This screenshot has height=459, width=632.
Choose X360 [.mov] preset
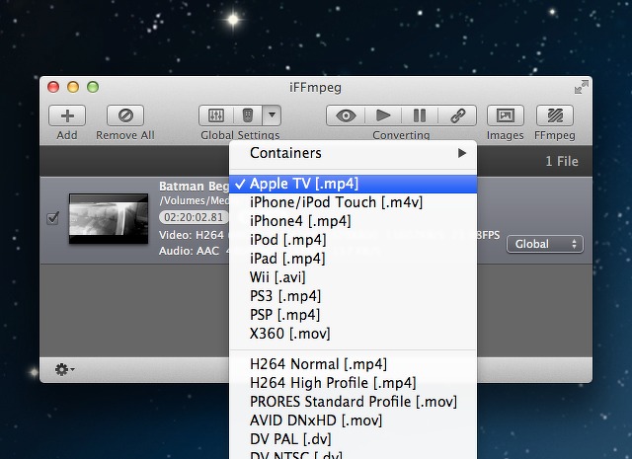click(353, 334)
